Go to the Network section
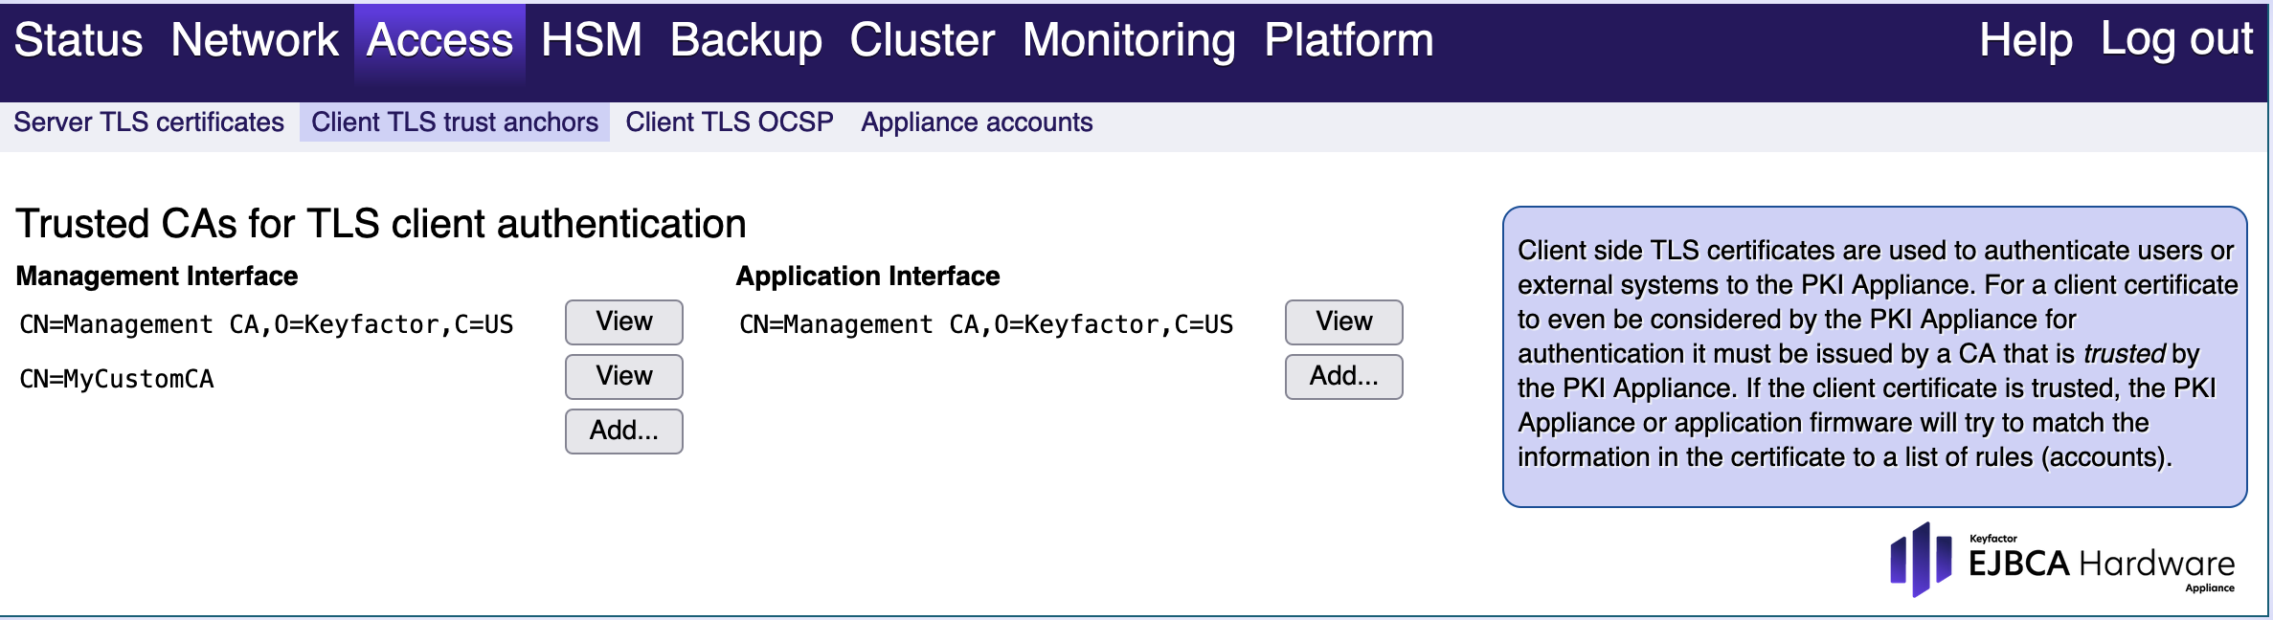The height and width of the screenshot is (620, 2273). coord(255,40)
